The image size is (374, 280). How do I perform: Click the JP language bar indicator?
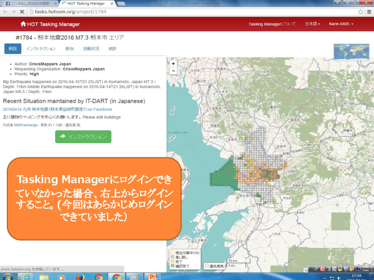pos(316,269)
